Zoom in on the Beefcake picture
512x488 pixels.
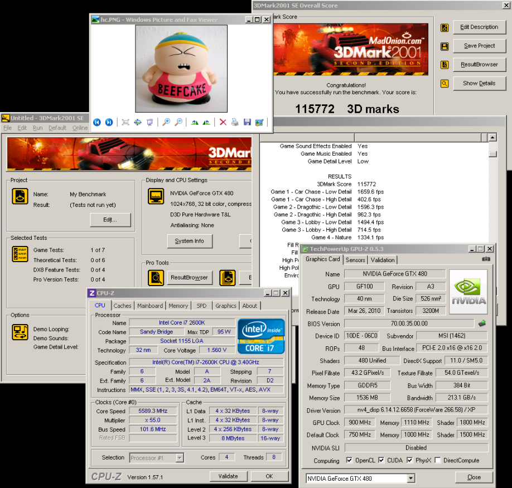(166, 122)
